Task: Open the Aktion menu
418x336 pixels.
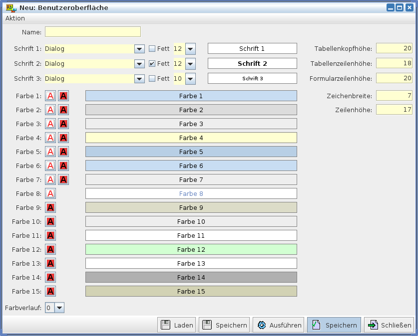Action: (15, 18)
